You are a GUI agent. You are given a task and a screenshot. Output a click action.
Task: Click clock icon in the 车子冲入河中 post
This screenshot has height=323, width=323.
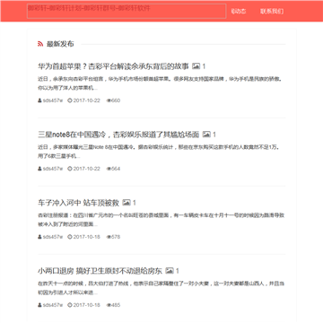click(70, 237)
